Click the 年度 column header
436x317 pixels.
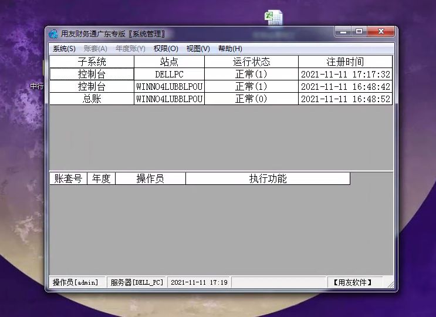tap(101, 178)
